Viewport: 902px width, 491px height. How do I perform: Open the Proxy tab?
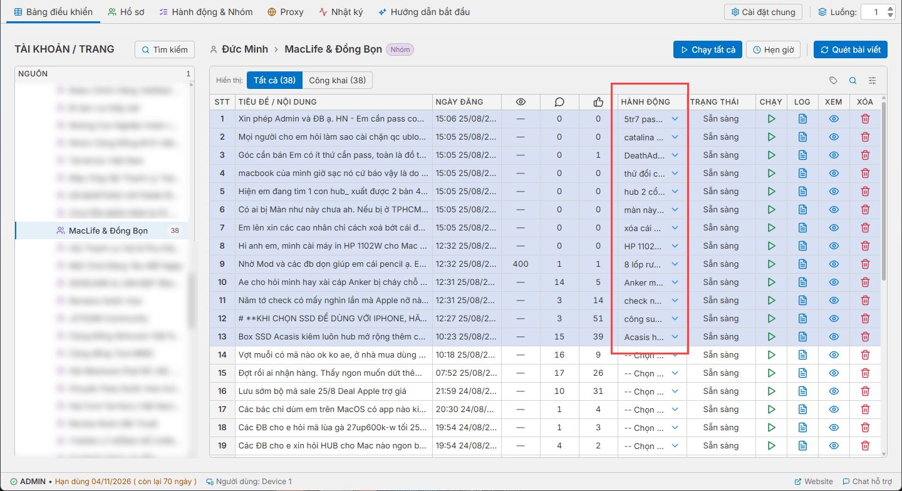(286, 12)
